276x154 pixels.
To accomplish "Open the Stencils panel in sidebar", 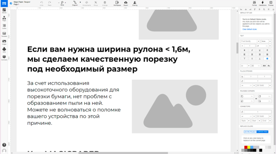I will click(x=4, y=11).
